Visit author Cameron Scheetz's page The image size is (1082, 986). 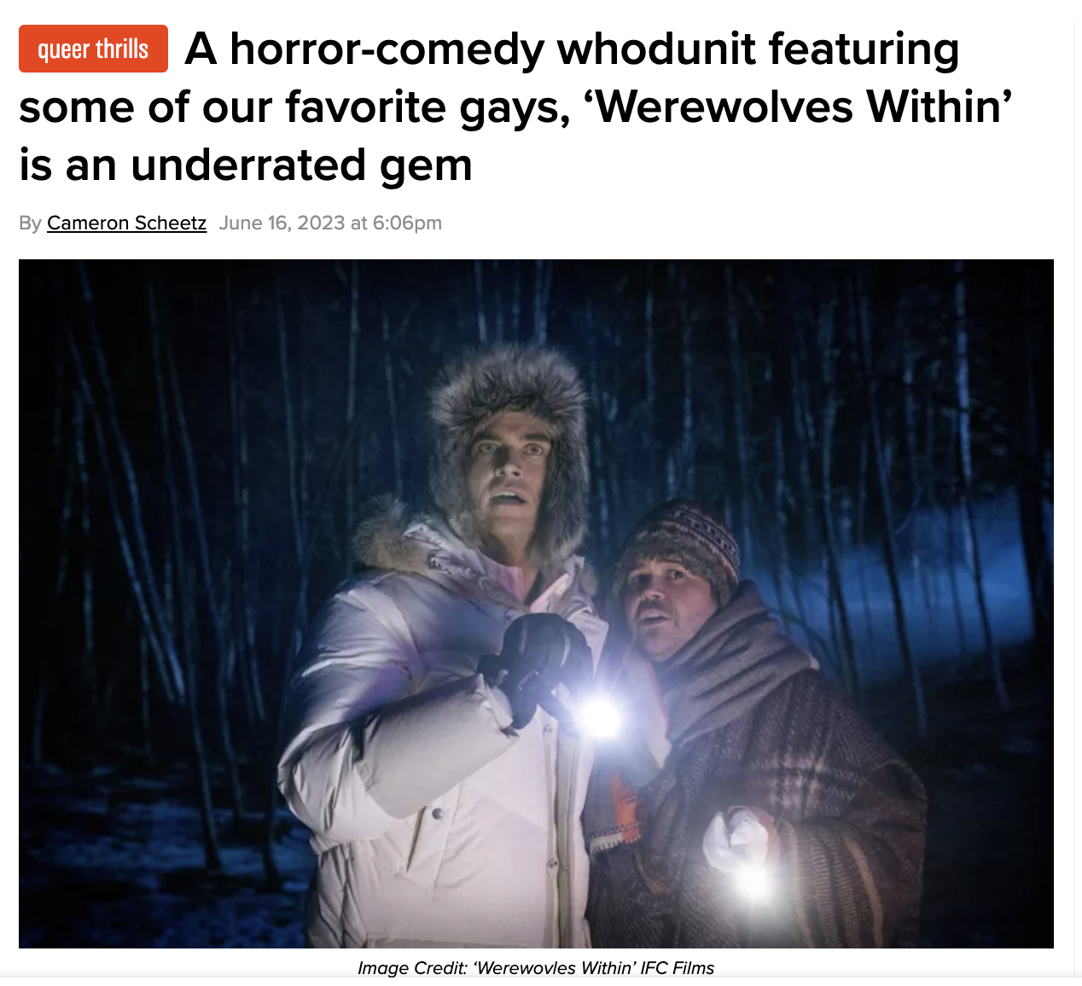126,223
